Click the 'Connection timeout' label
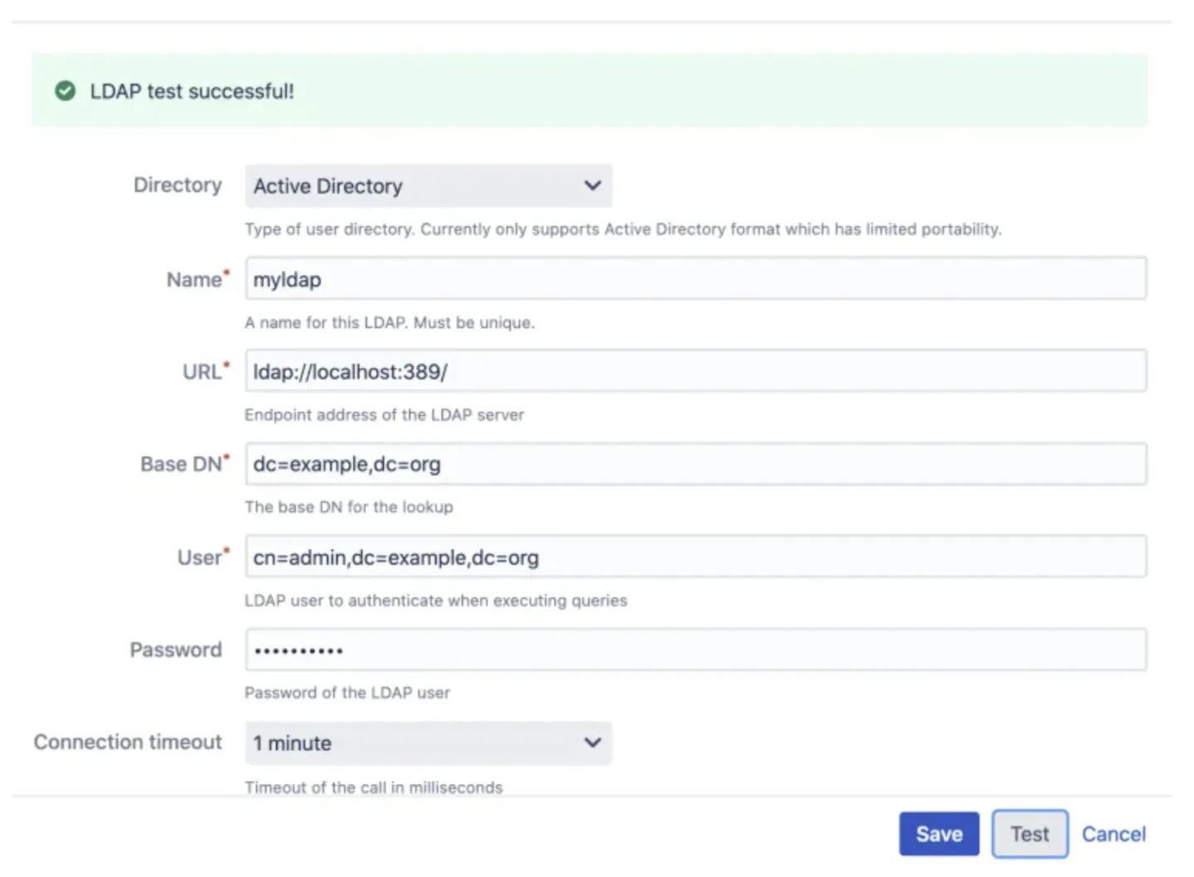Screen dimensions: 1194x877 pos(128,742)
